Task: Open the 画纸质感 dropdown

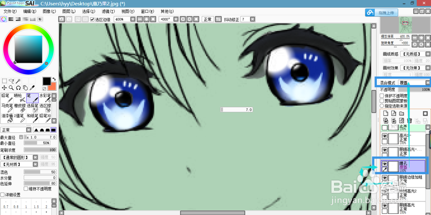Action: click(428, 54)
